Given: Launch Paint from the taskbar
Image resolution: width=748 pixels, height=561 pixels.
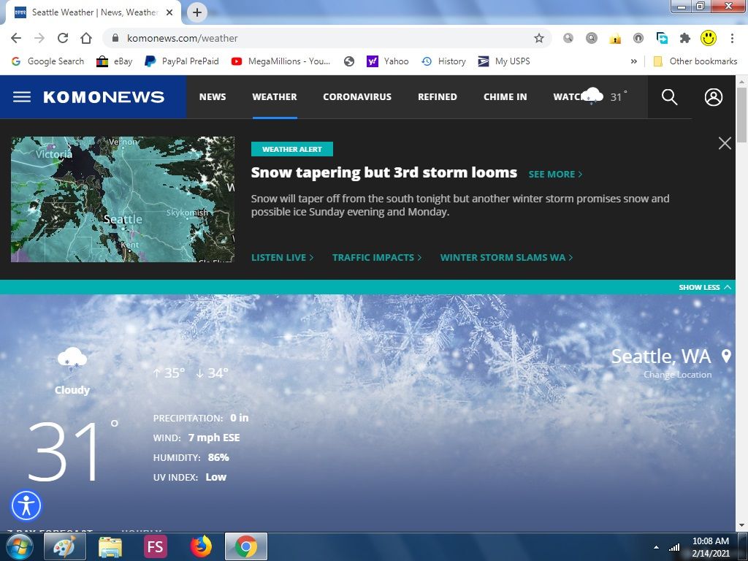Looking at the screenshot, I should (x=65, y=546).
